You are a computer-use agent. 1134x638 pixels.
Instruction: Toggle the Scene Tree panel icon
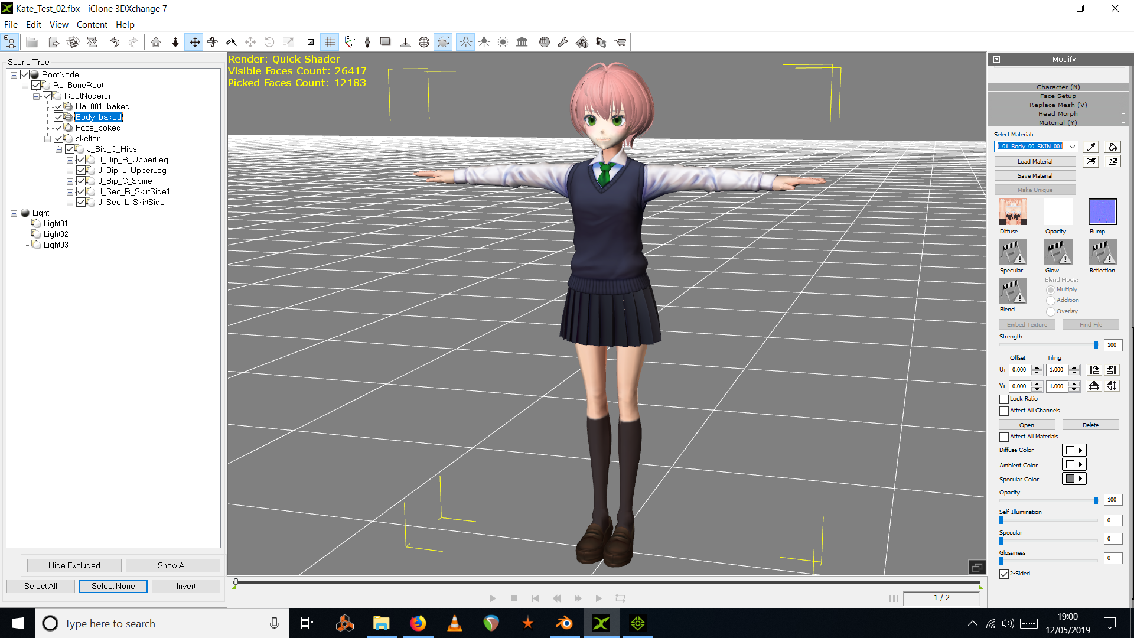coord(10,42)
